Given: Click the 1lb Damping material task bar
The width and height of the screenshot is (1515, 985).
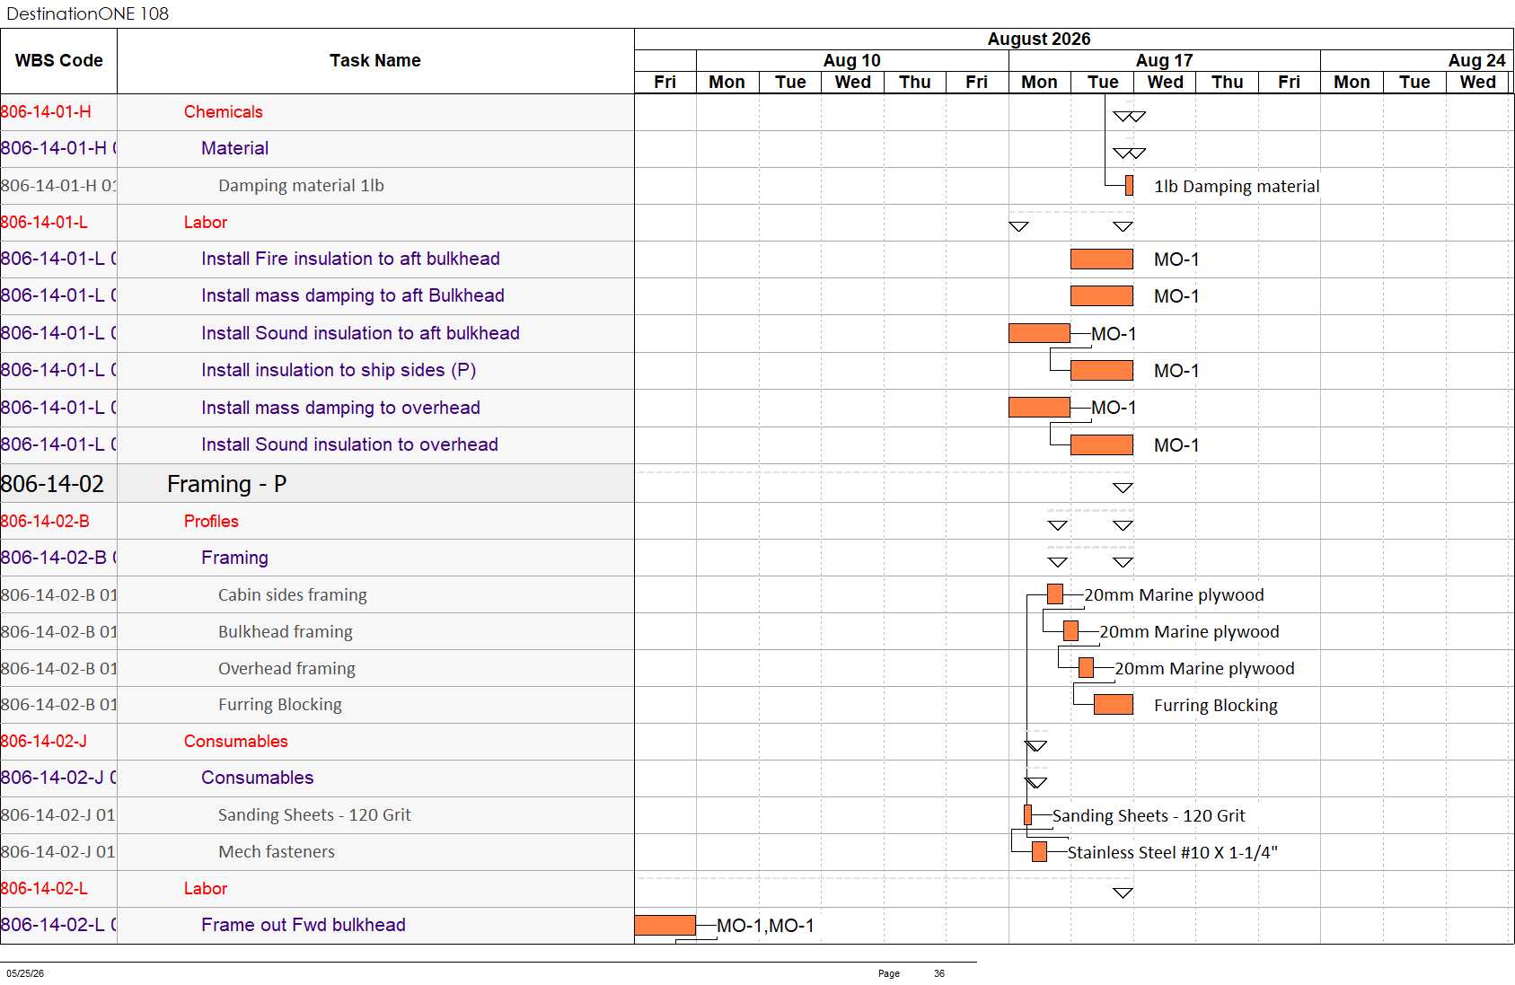Looking at the screenshot, I should click(1129, 186).
